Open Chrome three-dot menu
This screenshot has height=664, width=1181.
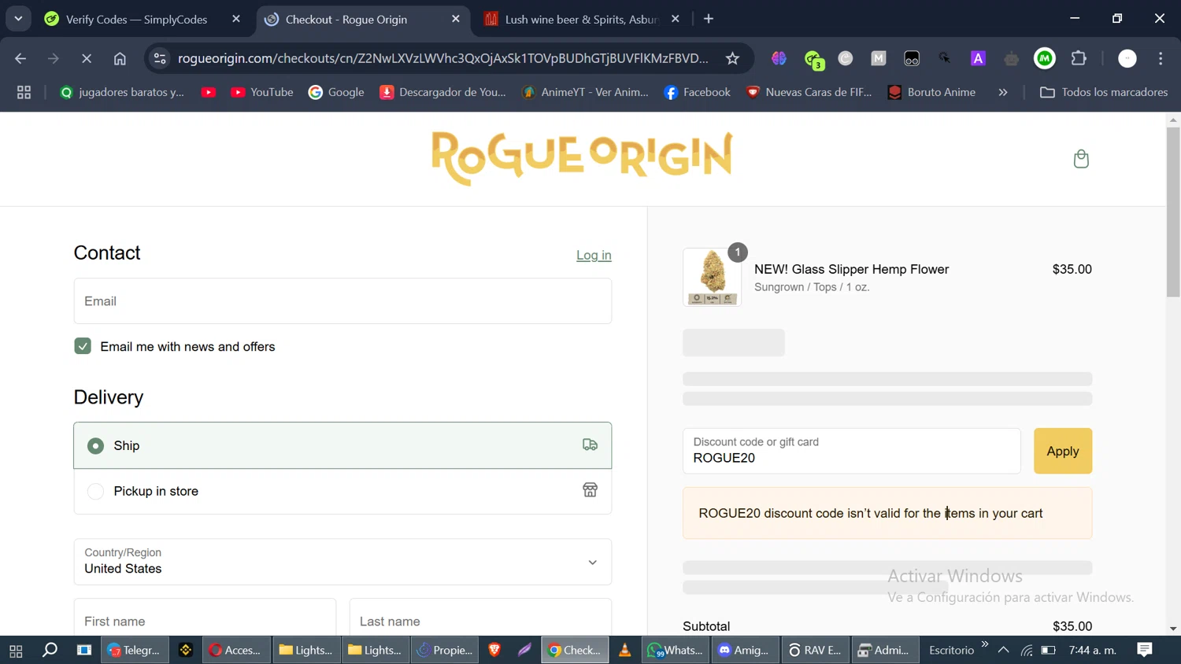[1161, 58]
